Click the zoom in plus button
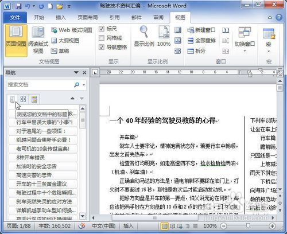 click(x=272, y=226)
